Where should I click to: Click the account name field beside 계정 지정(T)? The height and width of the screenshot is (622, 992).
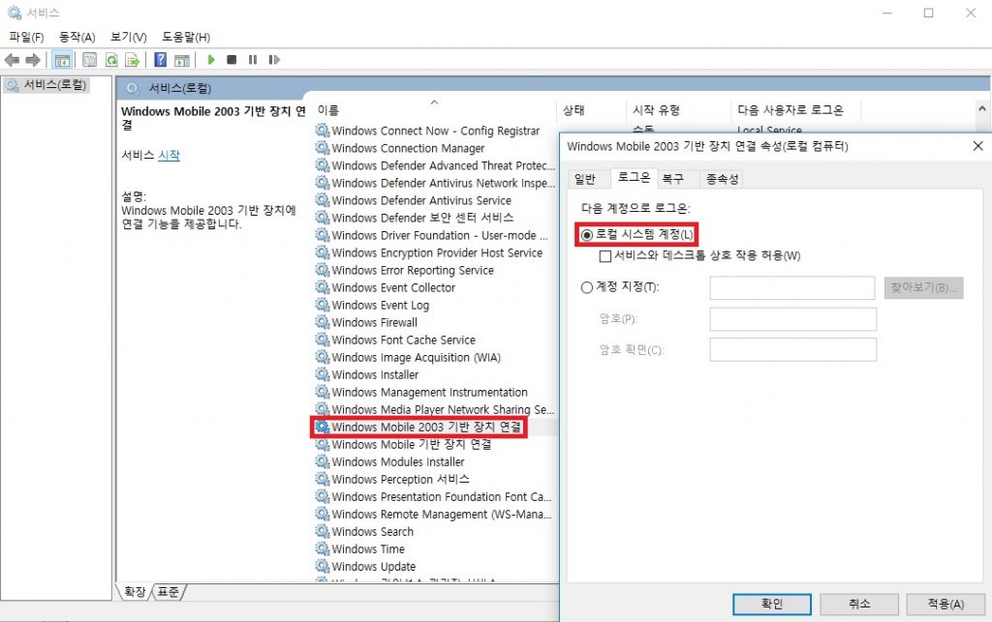coord(792,287)
